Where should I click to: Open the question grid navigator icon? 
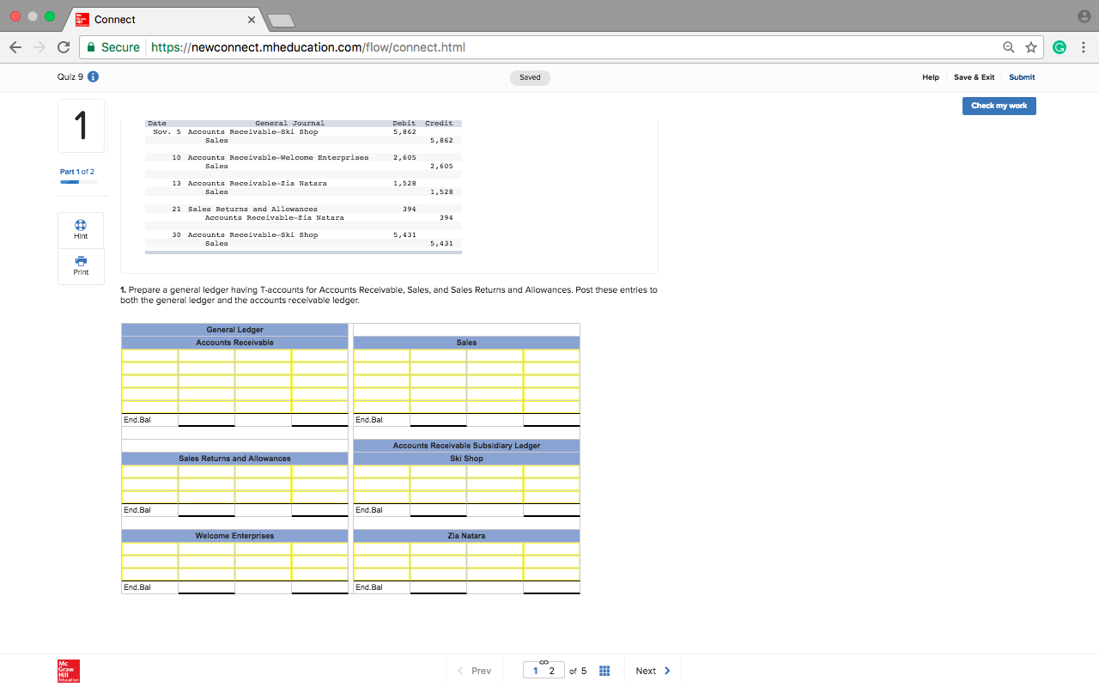(x=604, y=671)
